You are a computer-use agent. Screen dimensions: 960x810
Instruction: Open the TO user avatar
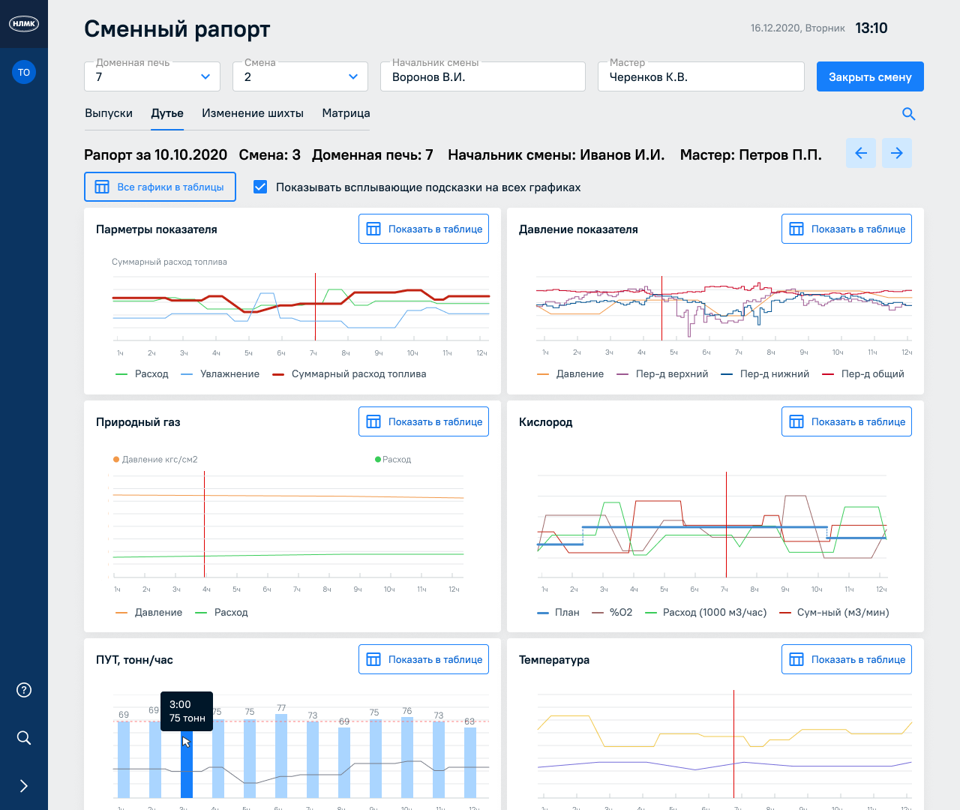[x=24, y=72]
